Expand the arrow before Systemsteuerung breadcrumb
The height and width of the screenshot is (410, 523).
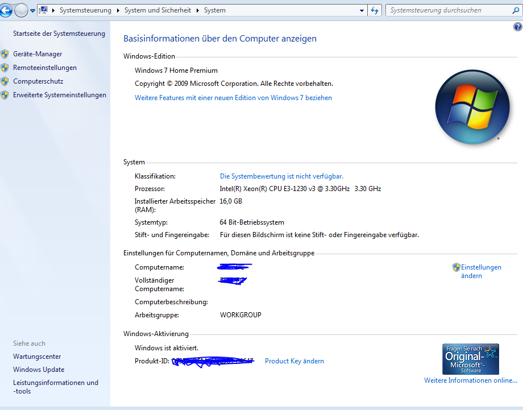[53, 10]
